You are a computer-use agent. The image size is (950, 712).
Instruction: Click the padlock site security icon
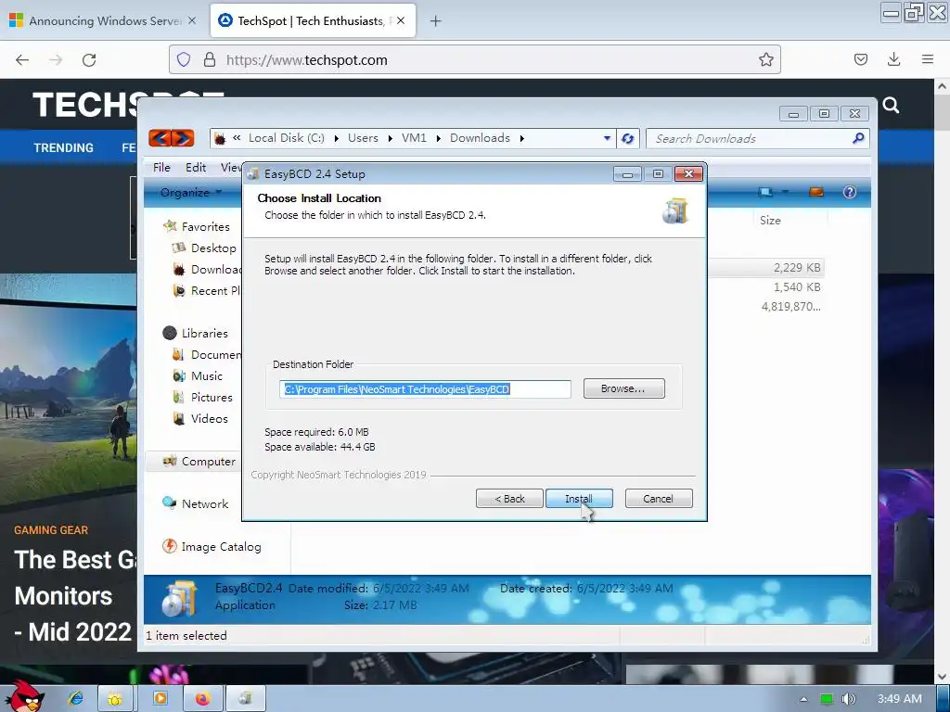(x=210, y=59)
